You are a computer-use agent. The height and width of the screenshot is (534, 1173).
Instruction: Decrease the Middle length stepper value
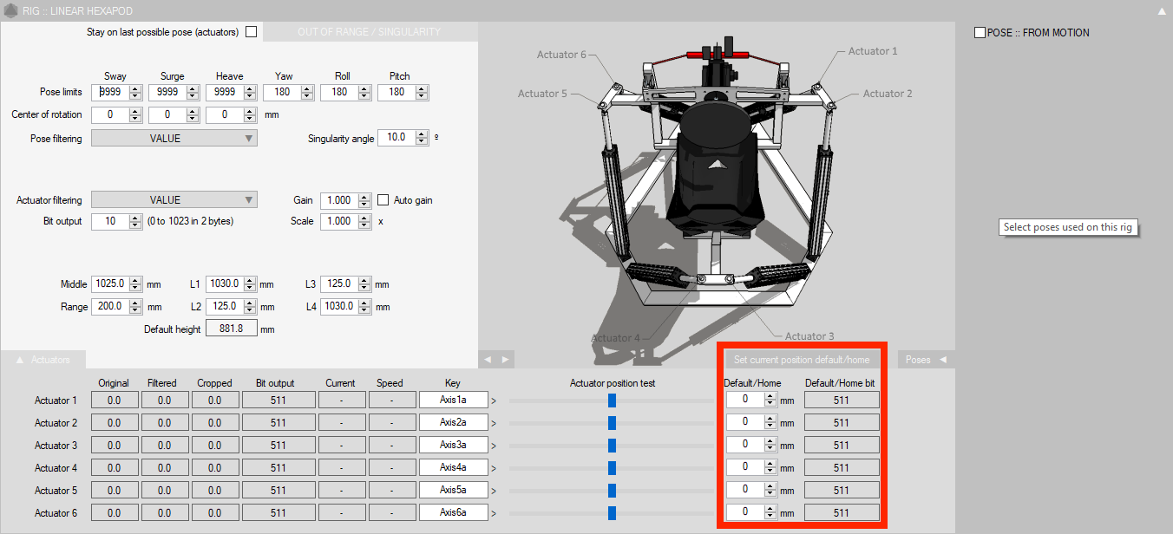click(135, 288)
